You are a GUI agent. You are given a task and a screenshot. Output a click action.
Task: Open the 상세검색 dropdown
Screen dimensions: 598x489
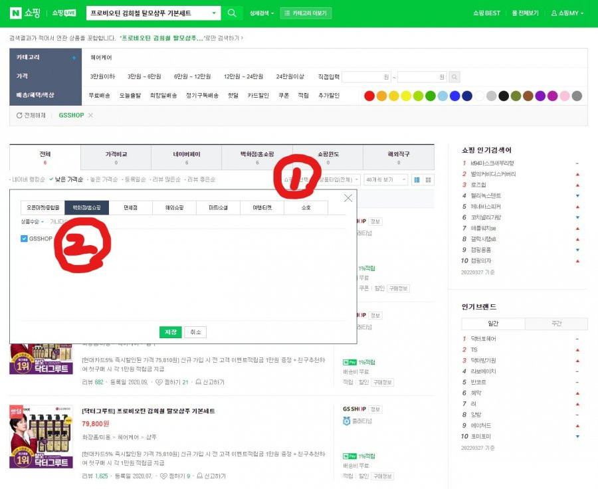tap(262, 13)
